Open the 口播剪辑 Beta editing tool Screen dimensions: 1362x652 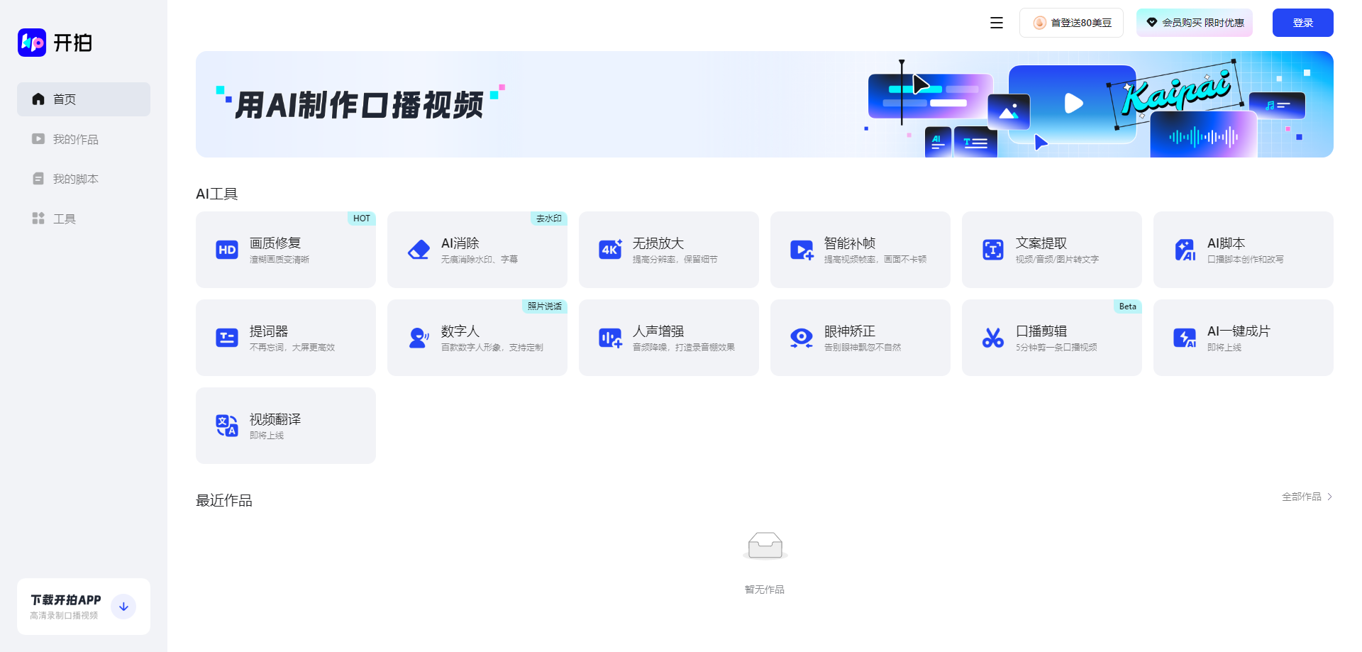coord(1051,337)
